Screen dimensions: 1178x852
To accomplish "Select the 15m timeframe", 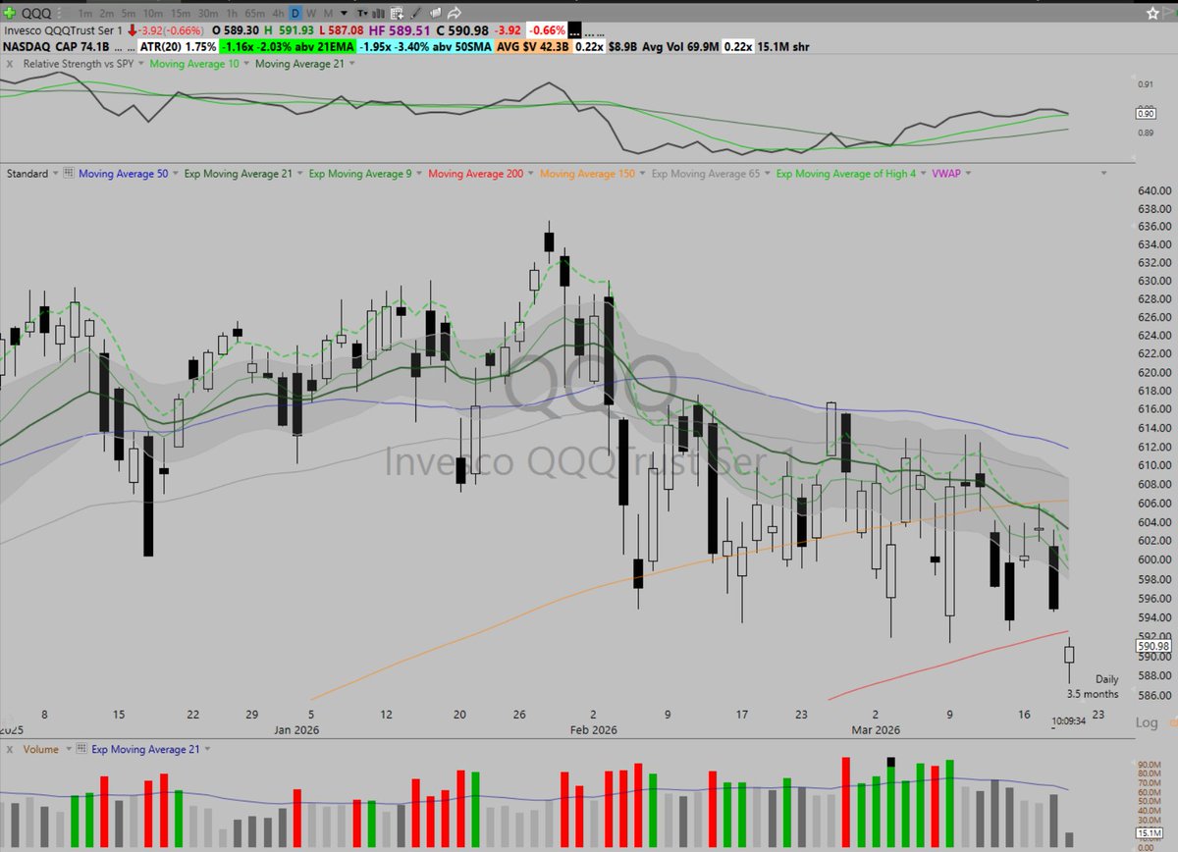I will click(181, 13).
